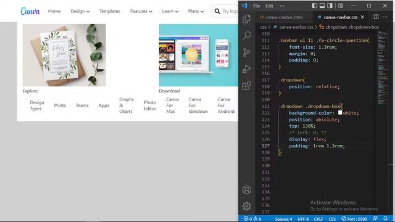Open Canva For Windows link
Viewport: 395px width, 222px height.
(198, 105)
